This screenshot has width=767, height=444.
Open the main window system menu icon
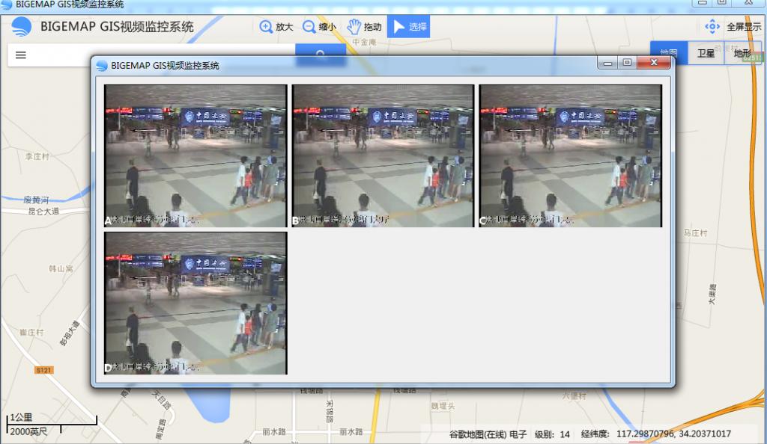[5, 4]
